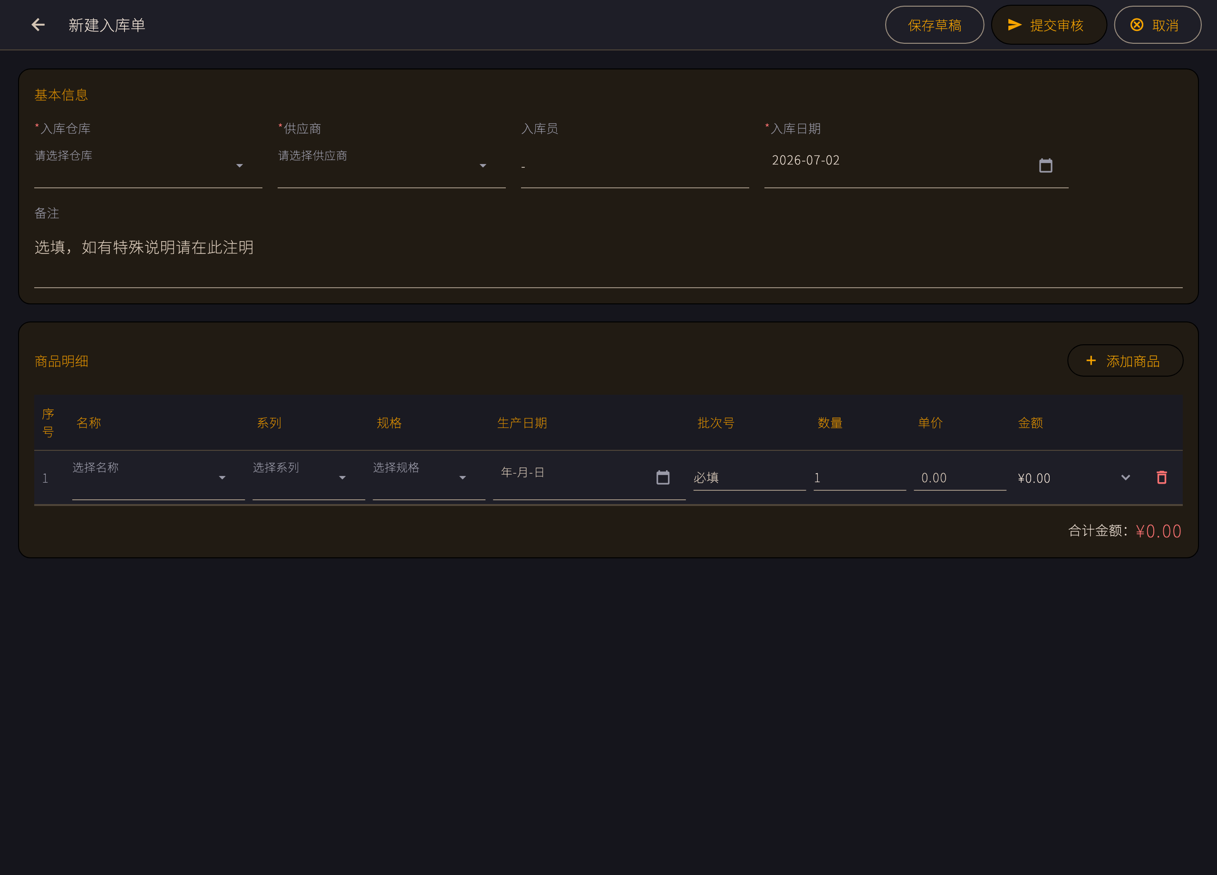Open the 选择规格 dropdown in row 1

[429, 478]
